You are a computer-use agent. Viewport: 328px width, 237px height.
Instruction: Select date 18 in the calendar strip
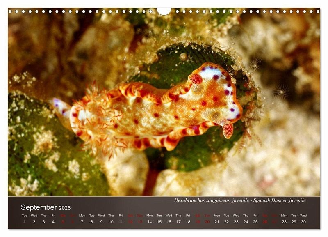(x=188, y=222)
